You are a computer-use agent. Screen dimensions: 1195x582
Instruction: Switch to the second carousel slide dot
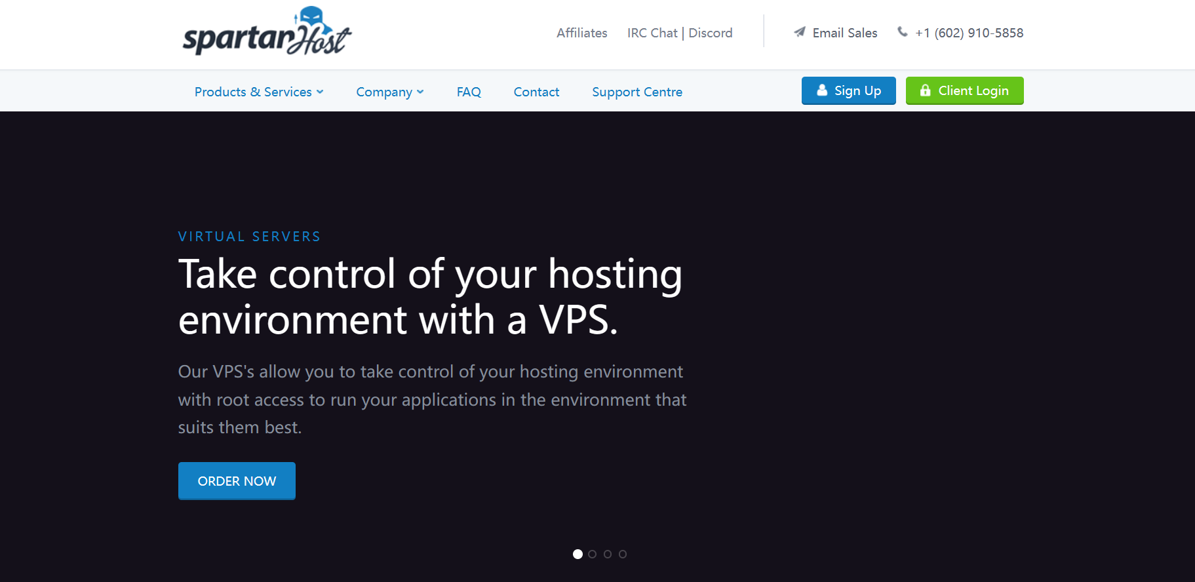coord(593,554)
